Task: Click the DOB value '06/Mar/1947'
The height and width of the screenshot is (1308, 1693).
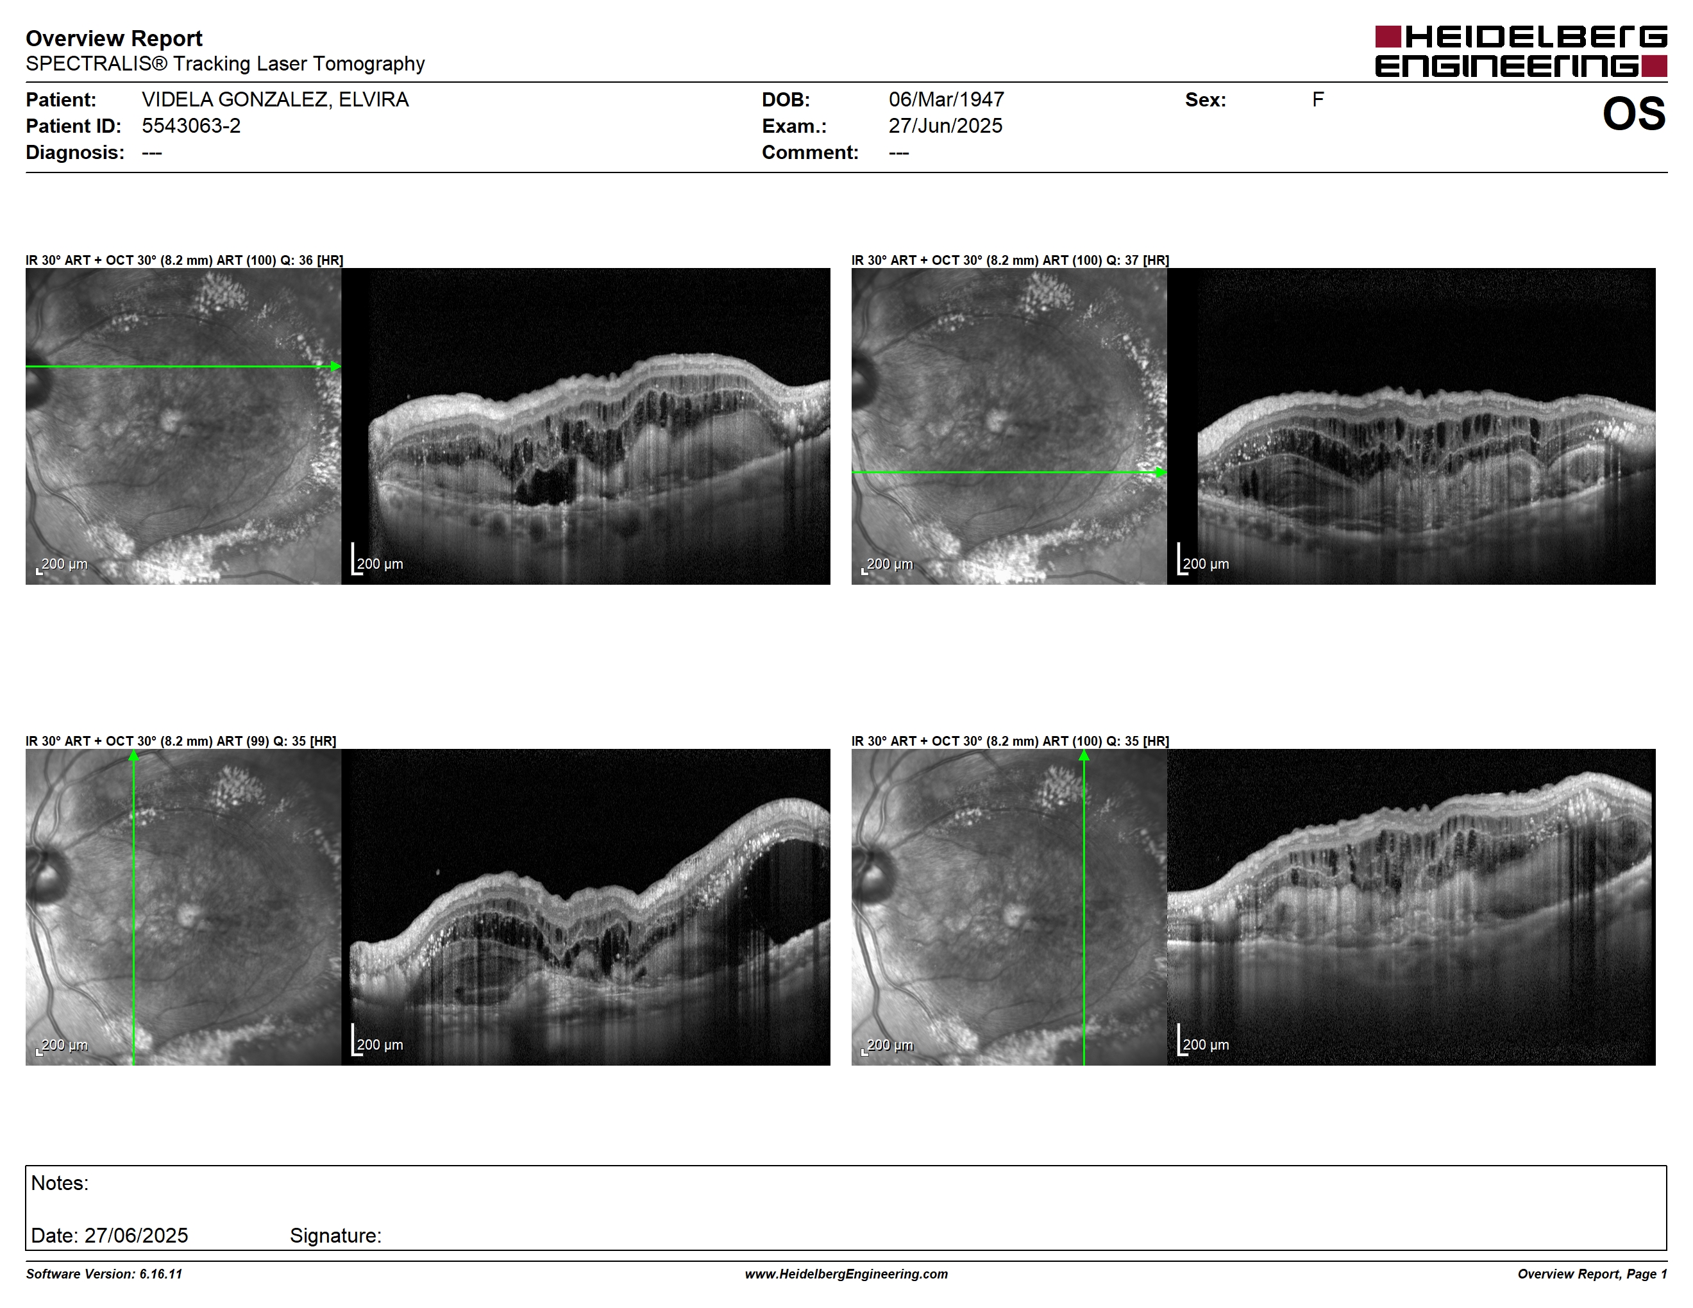Action: click(x=947, y=99)
